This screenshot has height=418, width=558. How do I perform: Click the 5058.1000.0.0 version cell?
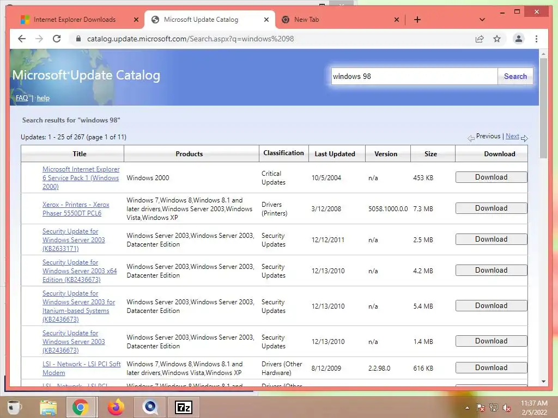(x=388, y=208)
